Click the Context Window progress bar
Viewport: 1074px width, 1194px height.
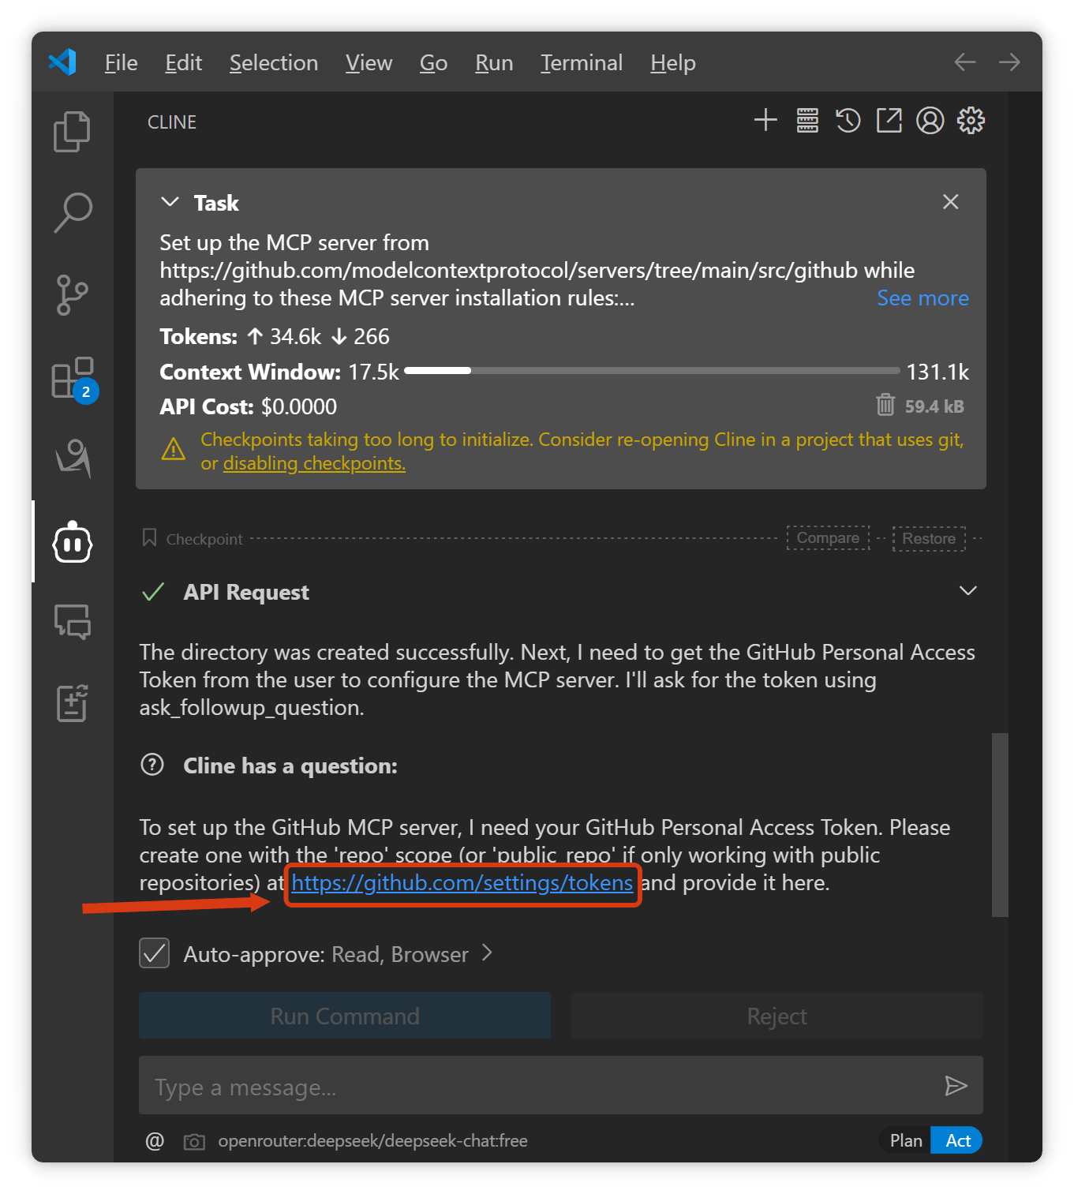pyautogui.click(x=652, y=370)
